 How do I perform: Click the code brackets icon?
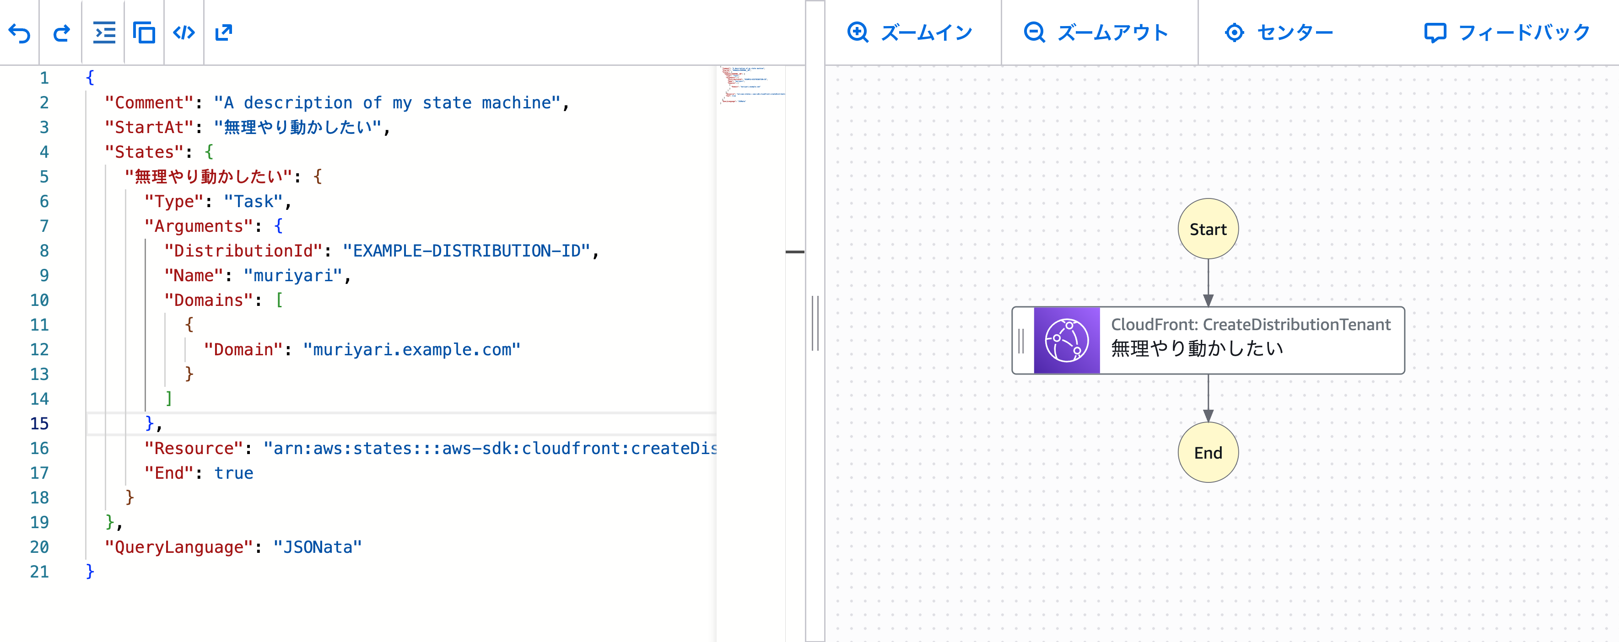183,32
